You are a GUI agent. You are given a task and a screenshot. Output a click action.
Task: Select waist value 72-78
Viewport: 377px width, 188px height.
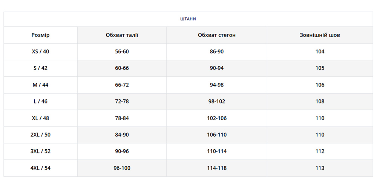122,101
